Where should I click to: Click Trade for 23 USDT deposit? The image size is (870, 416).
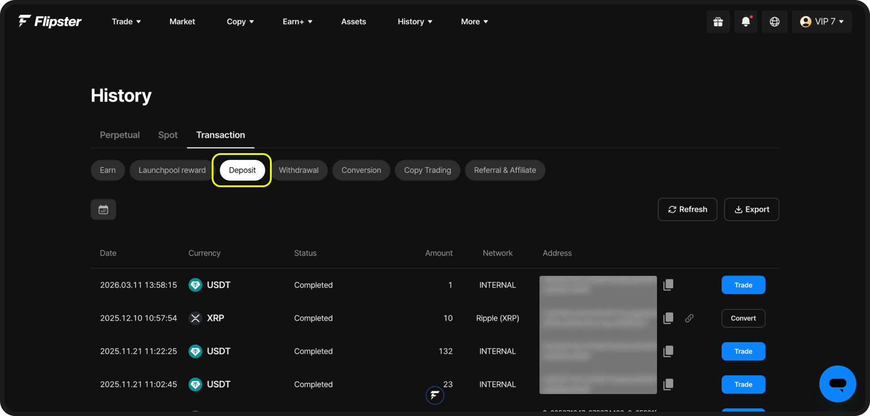click(743, 384)
